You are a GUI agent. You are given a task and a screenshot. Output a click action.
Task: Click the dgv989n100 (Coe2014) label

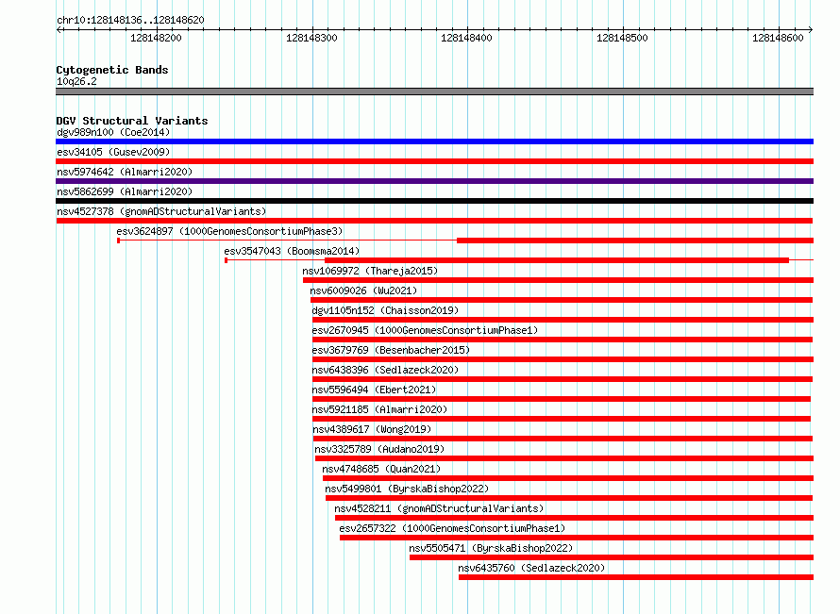(x=113, y=132)
